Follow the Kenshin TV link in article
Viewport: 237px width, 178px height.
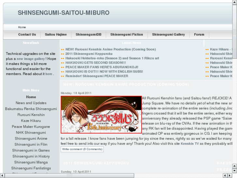click(x=190, y=144)
